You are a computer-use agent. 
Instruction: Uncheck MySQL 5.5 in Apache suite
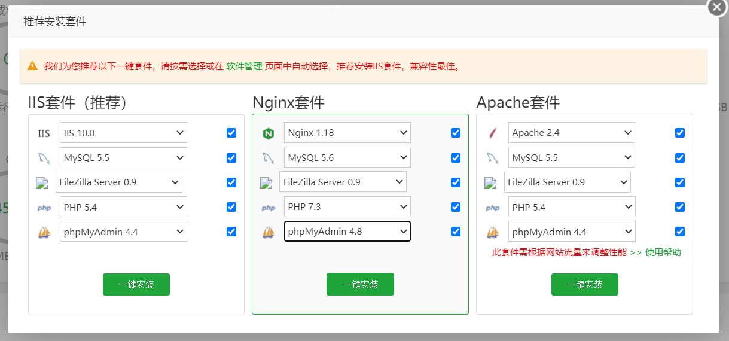click(680, 158)
